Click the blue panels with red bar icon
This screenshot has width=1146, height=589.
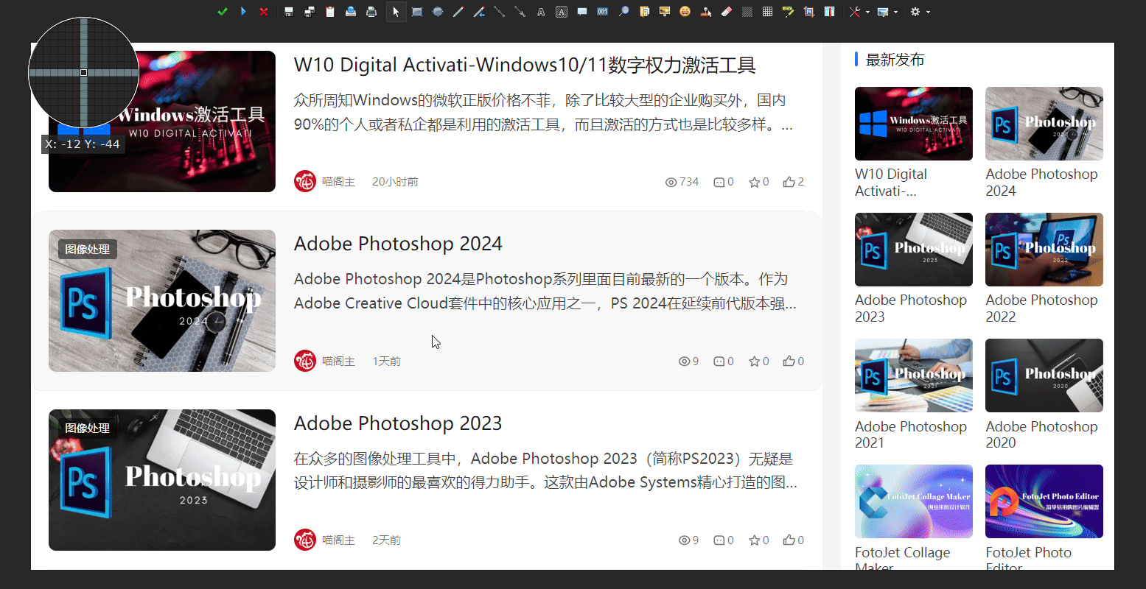(x=830, y=12)
